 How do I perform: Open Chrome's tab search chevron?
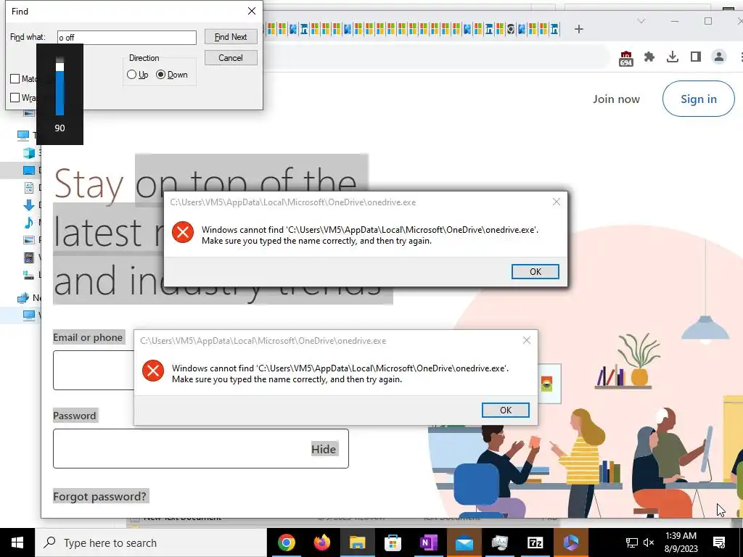(641, 21)
